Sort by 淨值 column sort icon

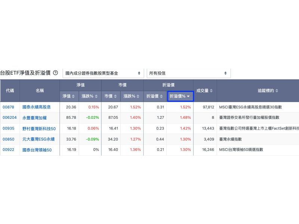tap(73, 96)
